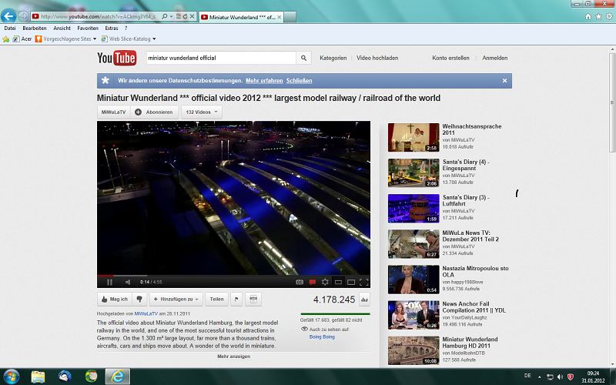Enter fullscreen video mode
Viewport: 616px width, 385px height.
[364, 282]
